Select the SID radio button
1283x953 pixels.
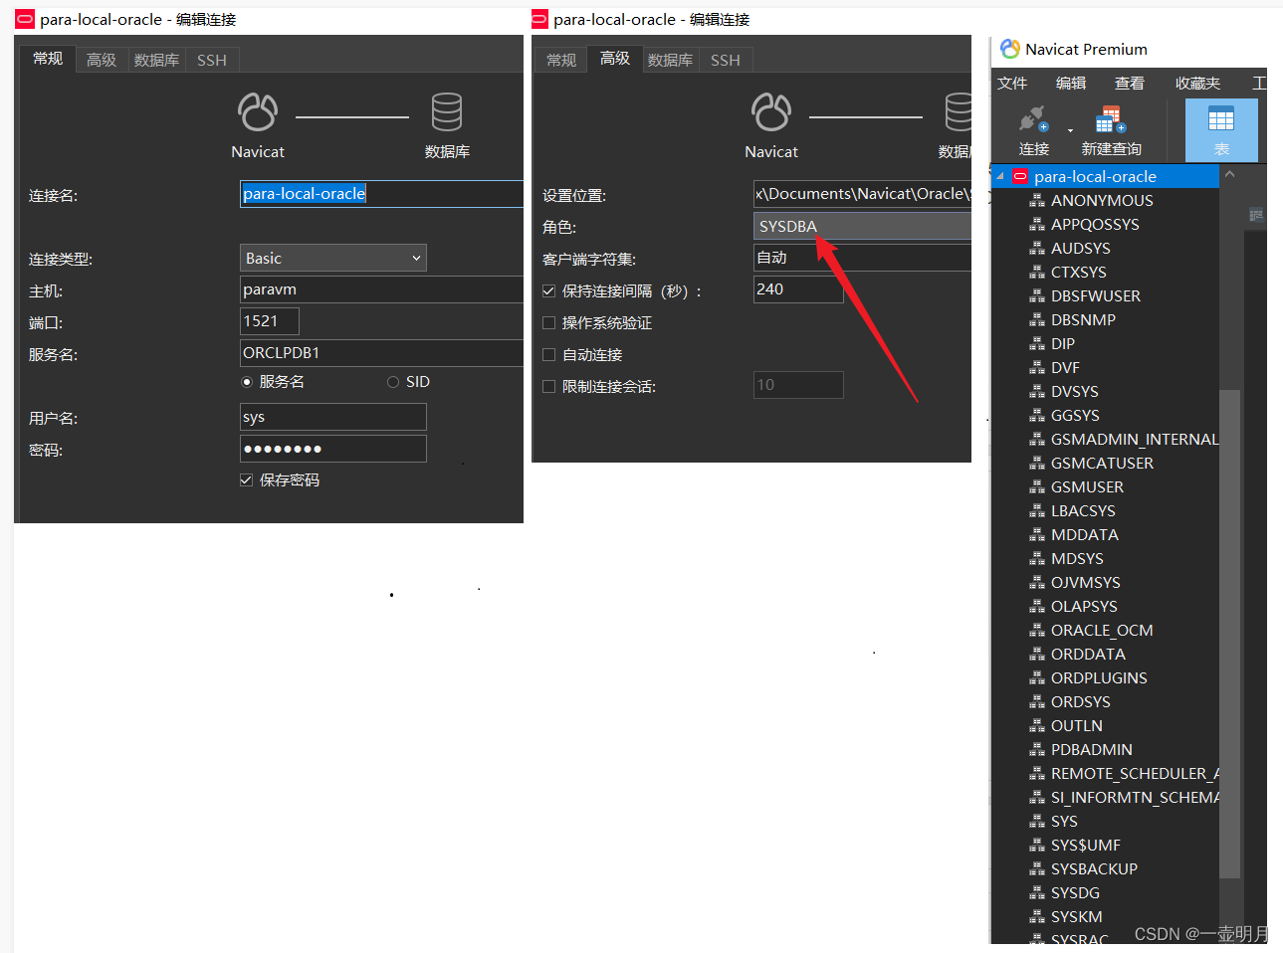[393, 382]
